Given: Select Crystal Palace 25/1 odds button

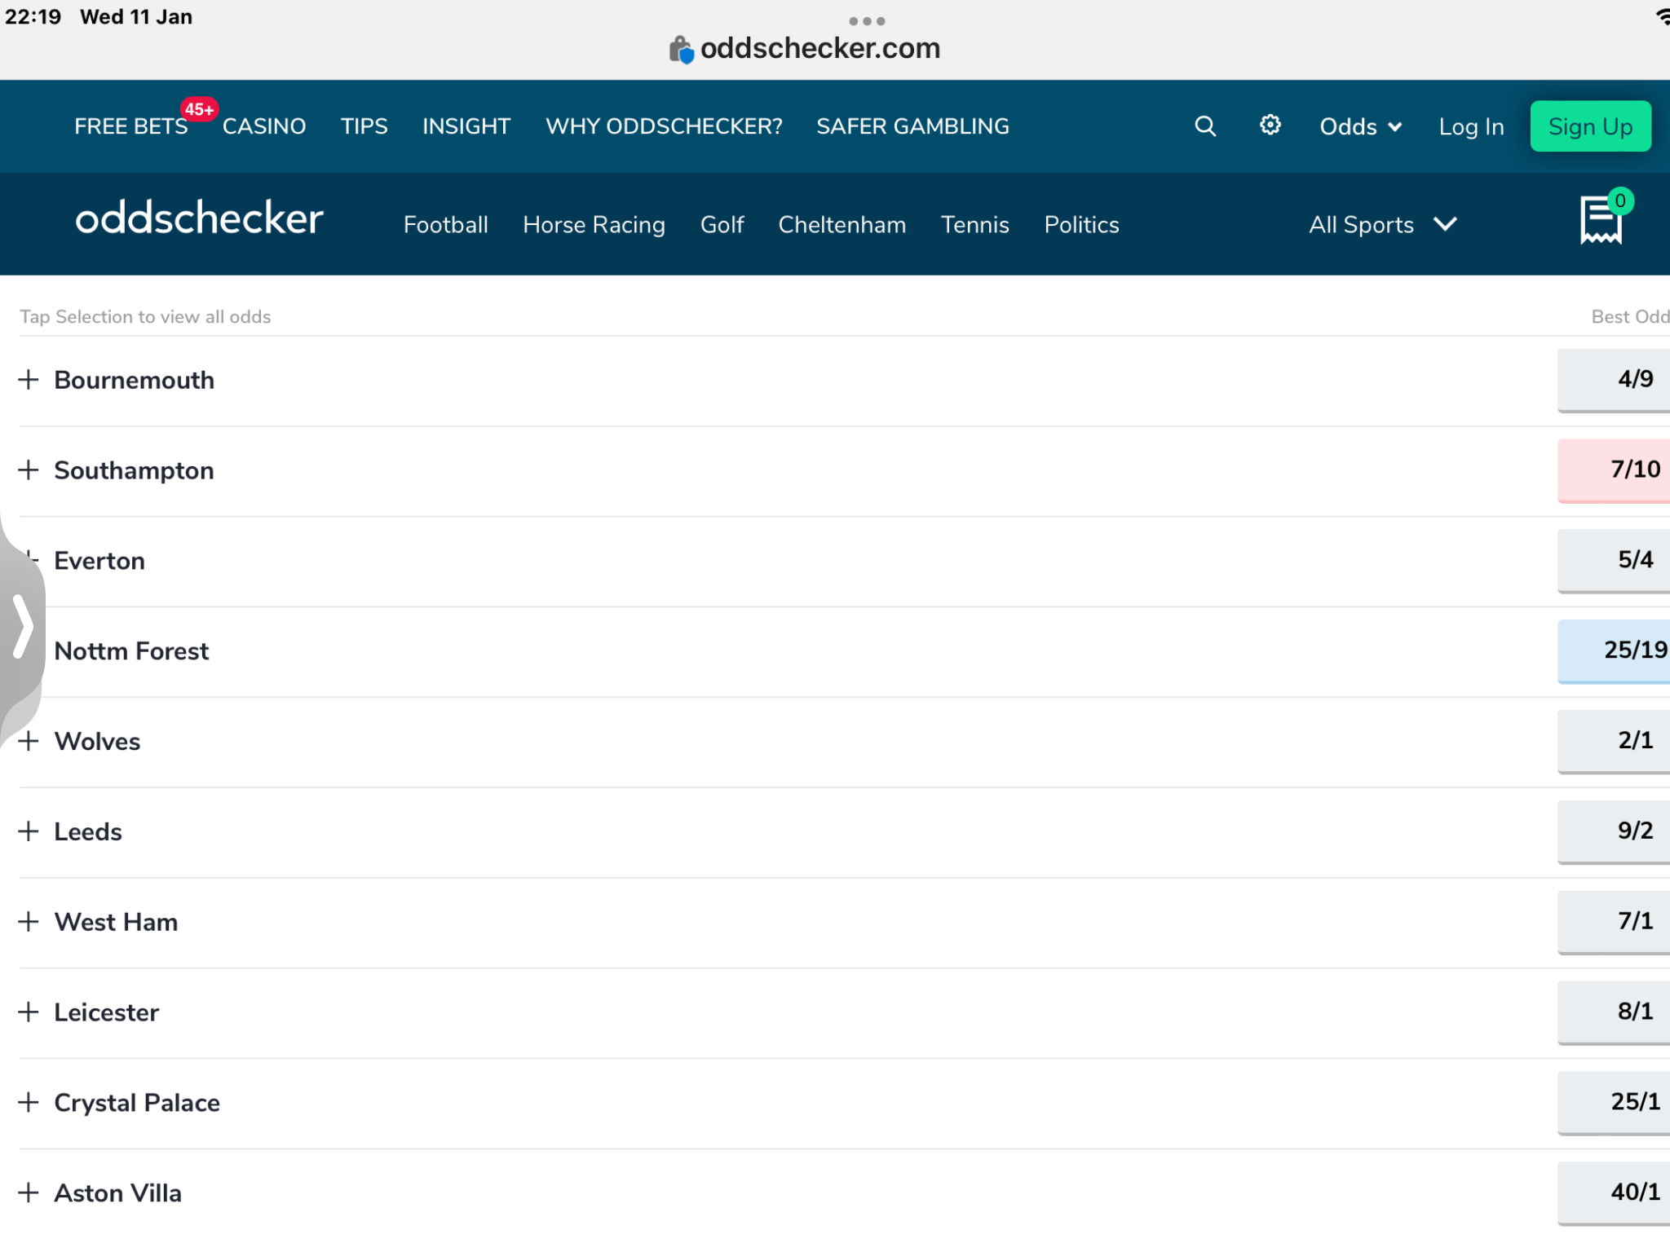Looking at the screenshot, I should 1614,1103.
